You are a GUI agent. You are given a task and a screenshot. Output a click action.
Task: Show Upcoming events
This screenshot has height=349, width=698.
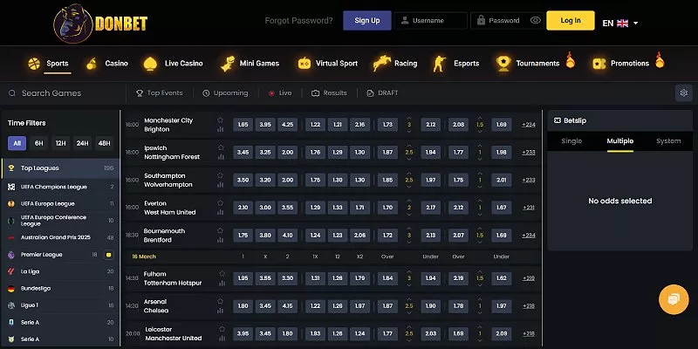[x=225, y=93]
